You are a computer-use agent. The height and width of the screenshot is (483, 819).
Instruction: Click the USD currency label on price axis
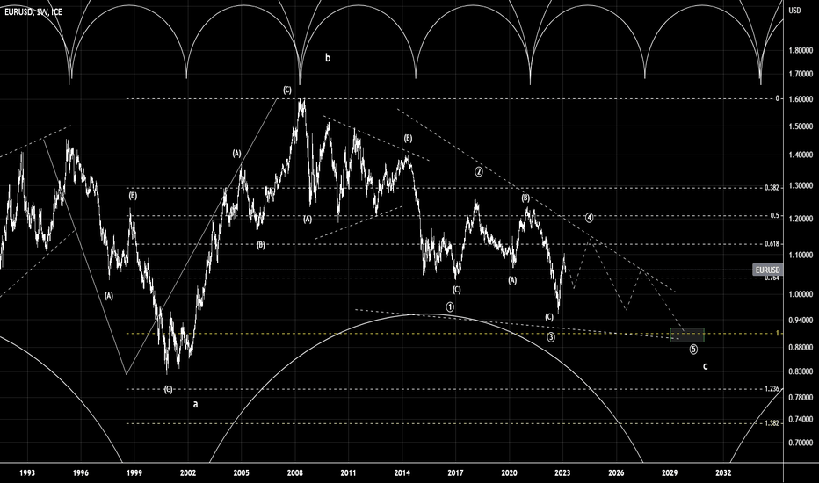794,11
